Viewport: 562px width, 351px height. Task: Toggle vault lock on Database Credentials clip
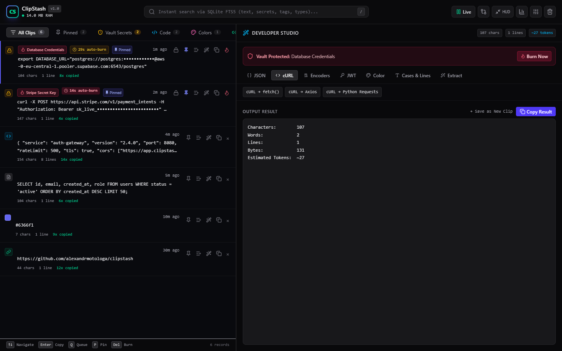point(176,50)
